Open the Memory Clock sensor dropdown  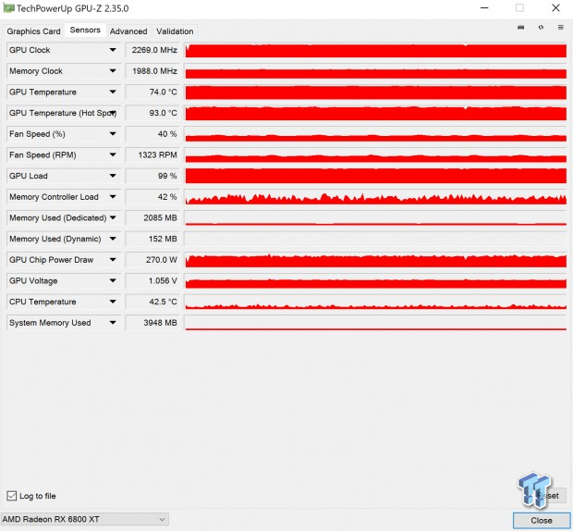[x=113, y=71]
